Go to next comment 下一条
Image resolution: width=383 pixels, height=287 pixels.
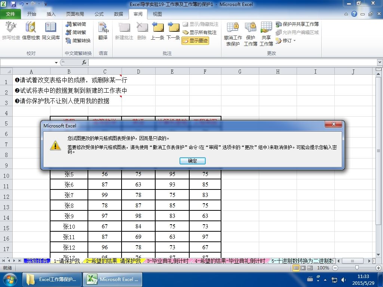tap(173, 31)
